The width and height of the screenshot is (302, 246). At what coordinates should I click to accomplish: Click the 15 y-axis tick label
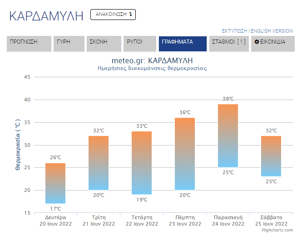27,213
